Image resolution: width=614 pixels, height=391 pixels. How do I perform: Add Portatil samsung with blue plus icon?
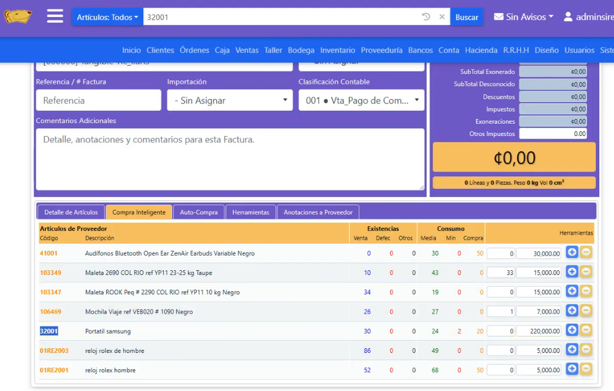pyautogui.click(x=572, y=330)
